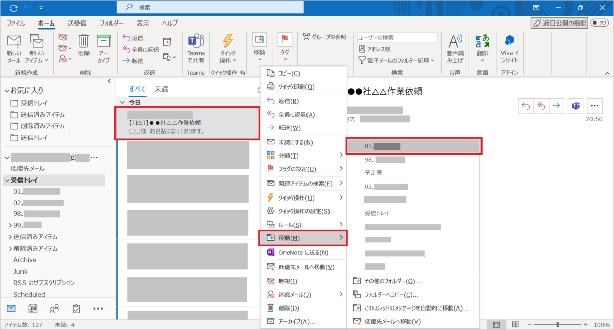Choose Copy (コピー) in the context menu
This screenshot has width=614, height=330.
coord(303,74)
